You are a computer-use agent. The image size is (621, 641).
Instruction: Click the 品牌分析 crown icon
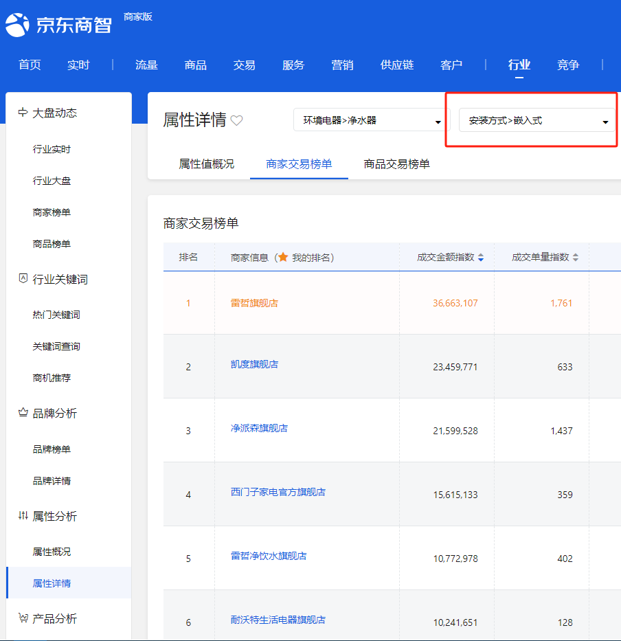pyautogui.click(x=23, y=412)
